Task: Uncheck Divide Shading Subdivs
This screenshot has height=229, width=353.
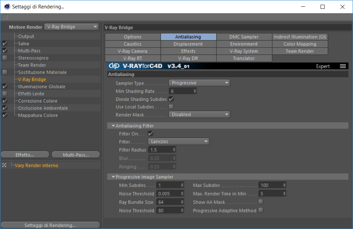Action: [x=171, y=99]
